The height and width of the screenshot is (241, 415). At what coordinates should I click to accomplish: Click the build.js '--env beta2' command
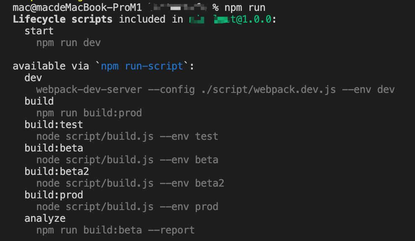(x=130, y=183)
